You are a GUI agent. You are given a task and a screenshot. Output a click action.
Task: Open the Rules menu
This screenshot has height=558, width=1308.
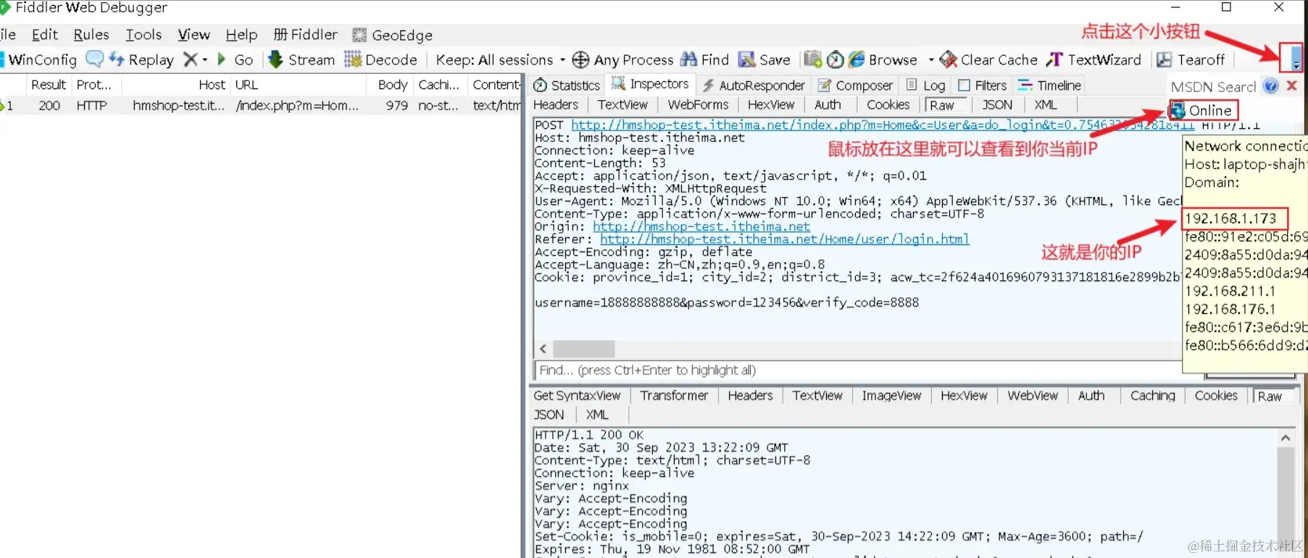pos(91,34)
